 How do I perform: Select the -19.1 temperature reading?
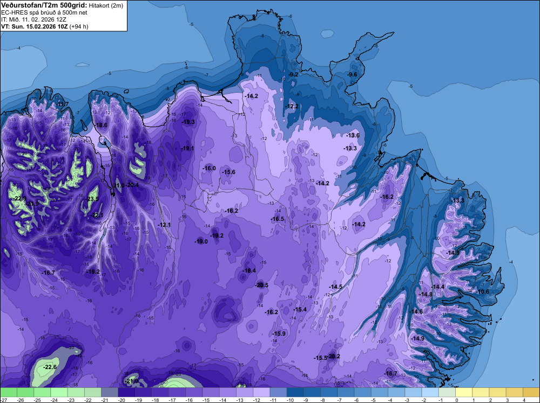187,148
